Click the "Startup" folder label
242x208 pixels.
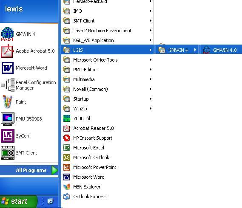81,99
